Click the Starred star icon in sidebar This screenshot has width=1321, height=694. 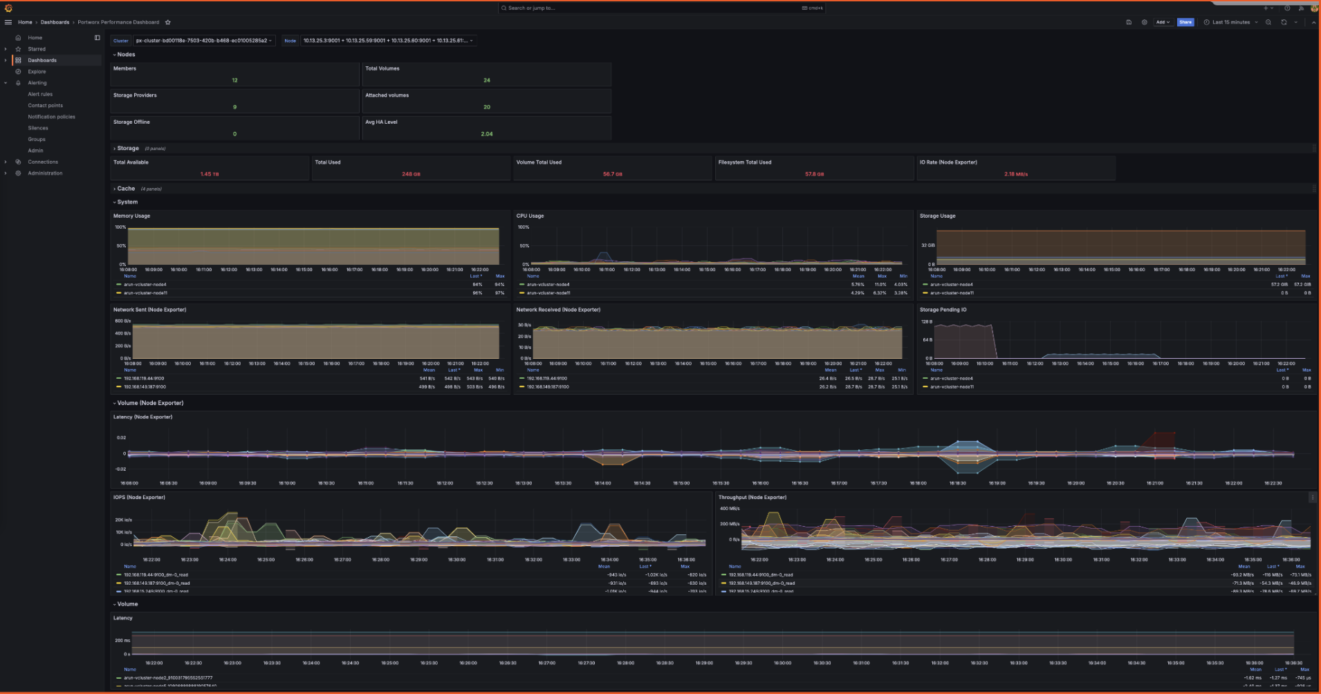click(x=18, y=49)
